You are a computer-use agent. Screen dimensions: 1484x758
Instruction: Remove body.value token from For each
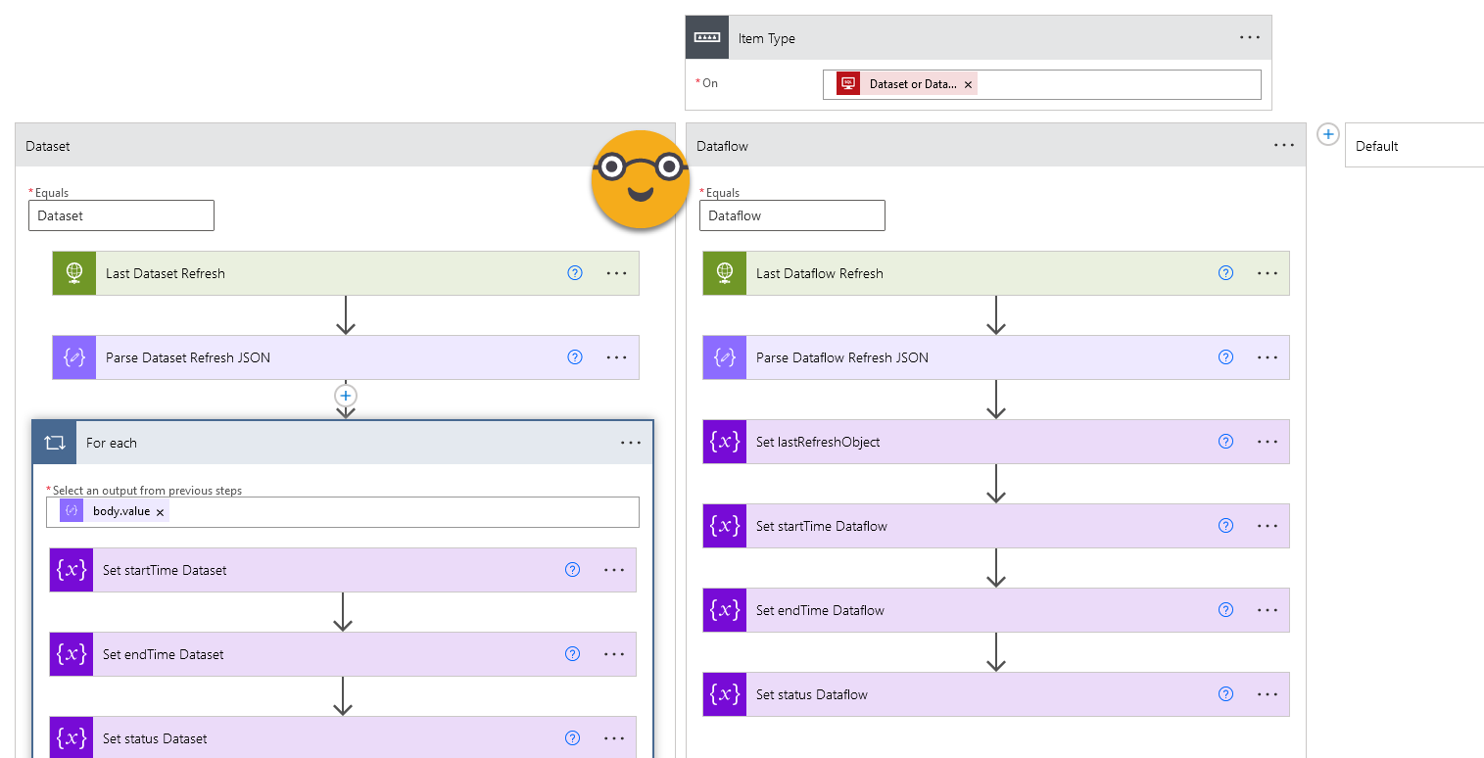coord(160,512)
